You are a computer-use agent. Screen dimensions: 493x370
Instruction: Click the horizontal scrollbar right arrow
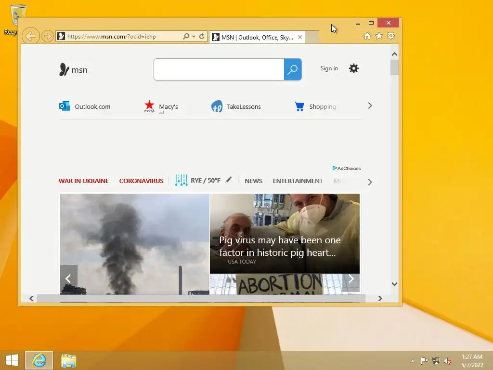pyautogui.click(x=380, y=298)
